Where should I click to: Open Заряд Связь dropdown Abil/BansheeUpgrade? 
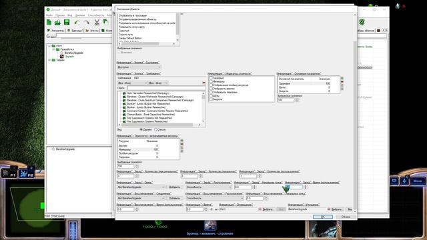pos(141,187)
